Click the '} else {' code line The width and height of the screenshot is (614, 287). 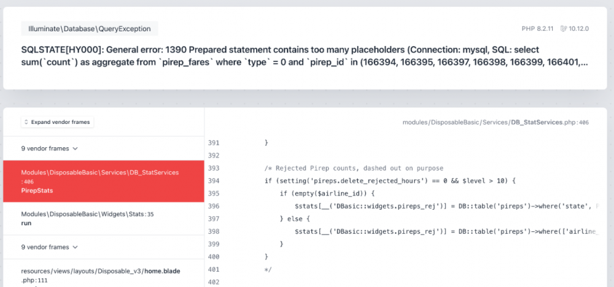(299, 219)
